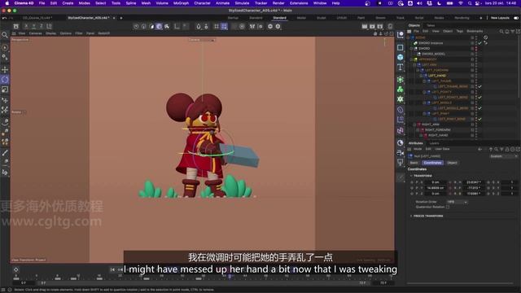Viewport: 521px width, 293px height.
Task: Toggle checkmark on LEFT_THUMB bend row
Action: pyautogui.click(x=479, y=86)
